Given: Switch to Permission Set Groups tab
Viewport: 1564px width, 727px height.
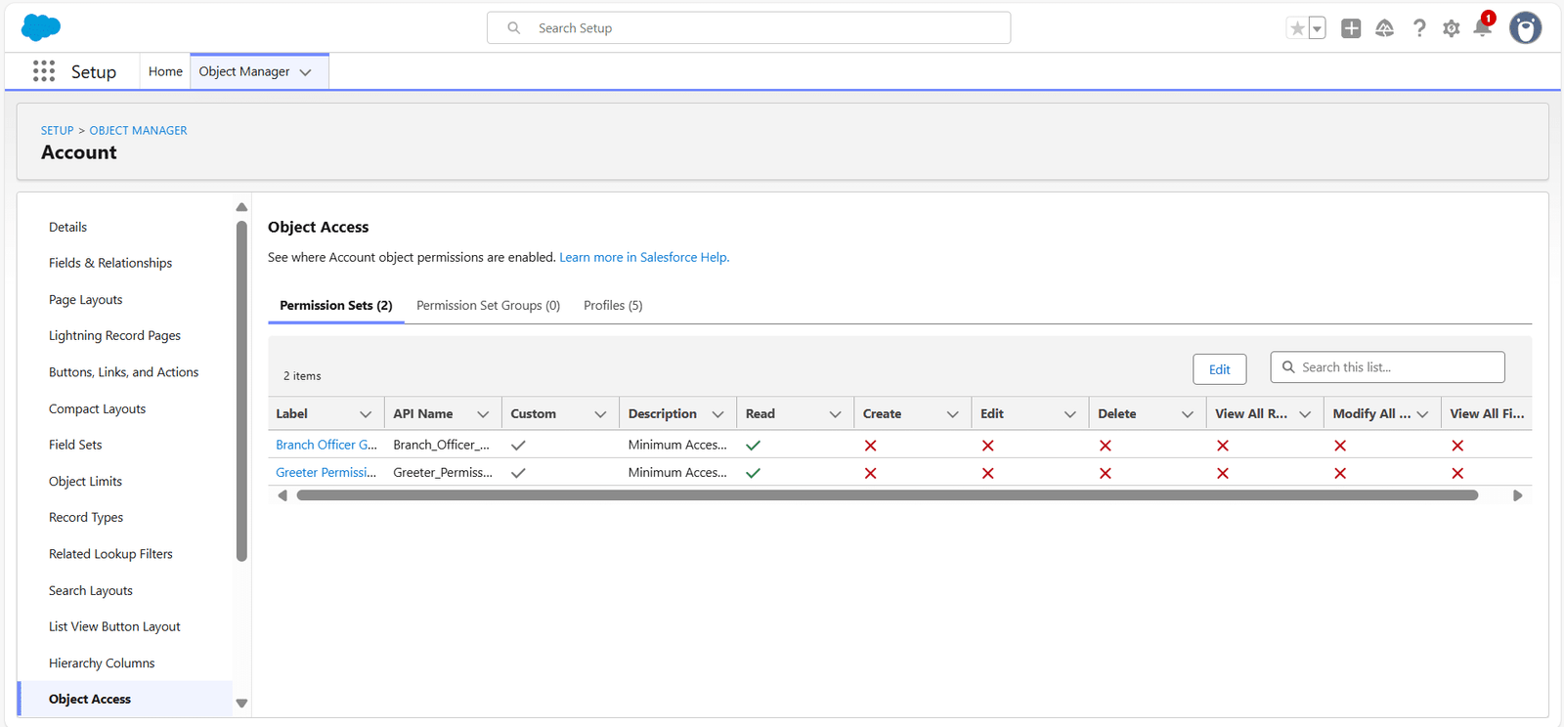Looking at the screenshot, I should tap(488, 306).
